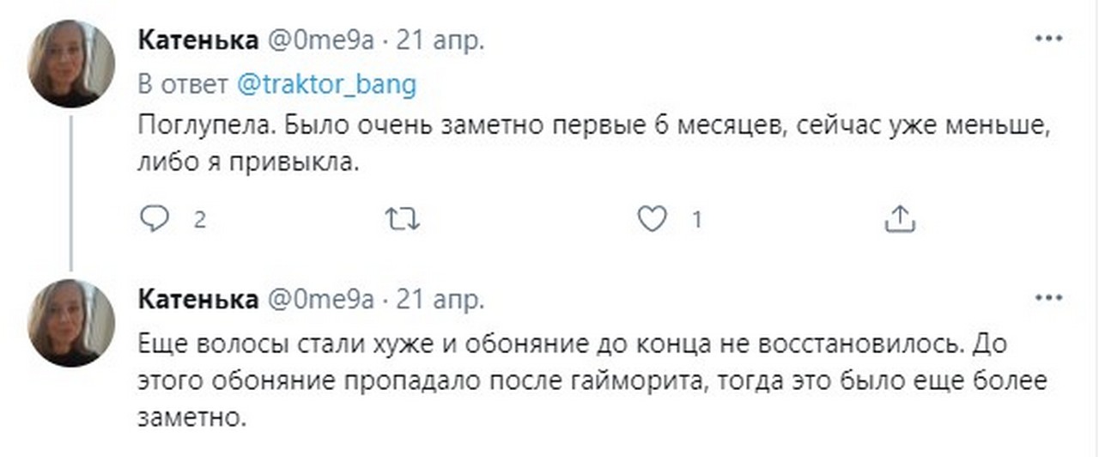This screenshot has height=457, width=1099.
Task: Click the thread line connecting the avatars
Action: (x=71, y=193)
